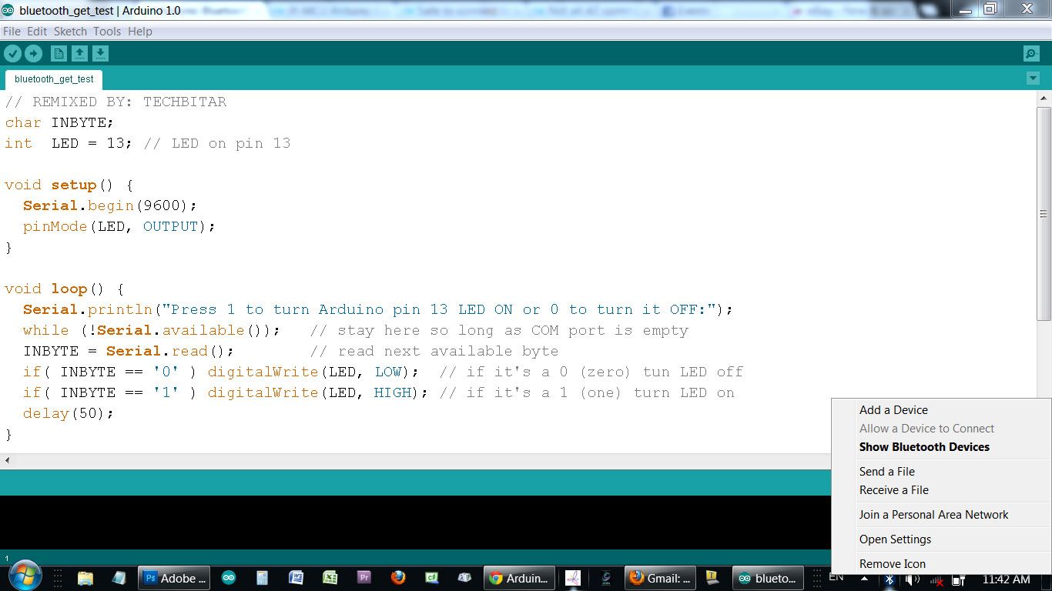This screenshot has height=591, width=1052.
Task: Upload the sketch using the arrow icon
Action: [33, 53]
